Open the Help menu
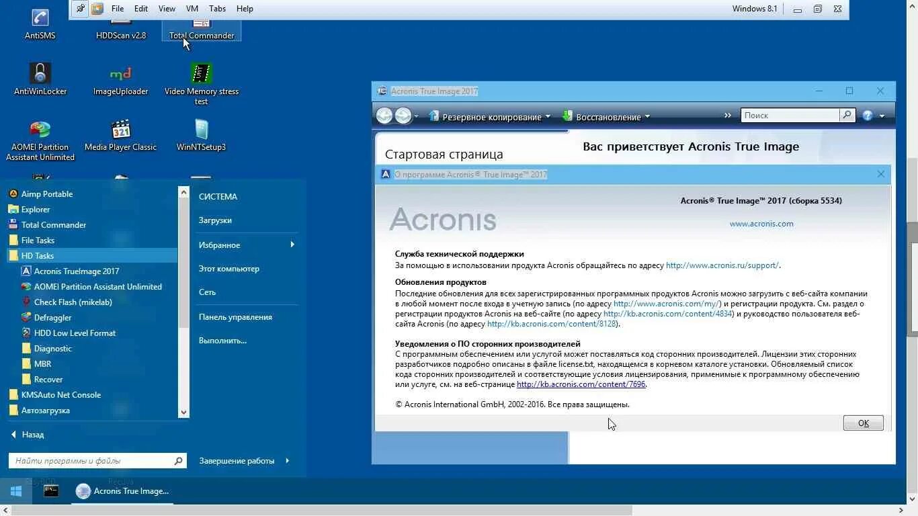The height and width of the screenshot is (516, 918). pyautogui.click(x=245, y=9)
